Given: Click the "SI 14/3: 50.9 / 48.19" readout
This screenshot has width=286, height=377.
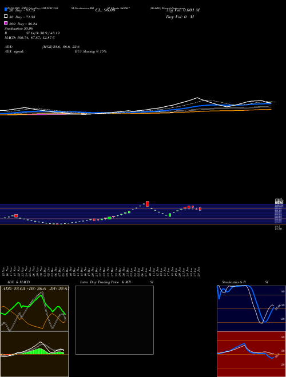Looking at the screenshot, I should coord(43,33).
